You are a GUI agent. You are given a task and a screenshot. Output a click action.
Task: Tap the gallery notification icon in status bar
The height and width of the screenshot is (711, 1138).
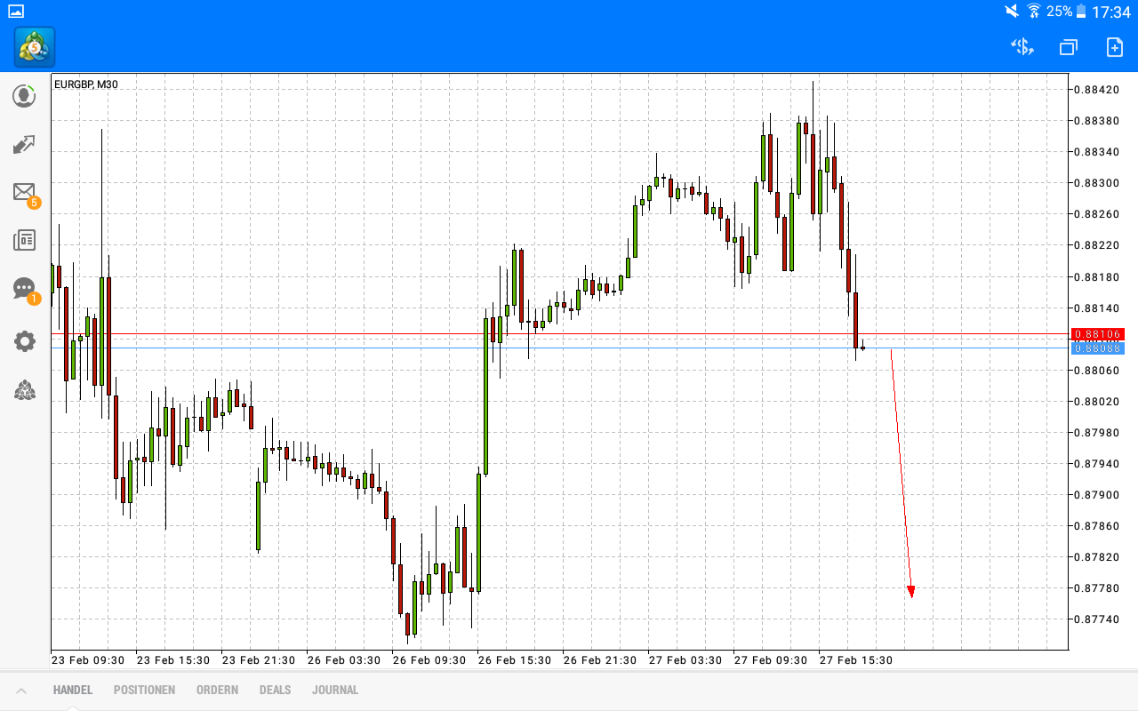tap(16, 12)
